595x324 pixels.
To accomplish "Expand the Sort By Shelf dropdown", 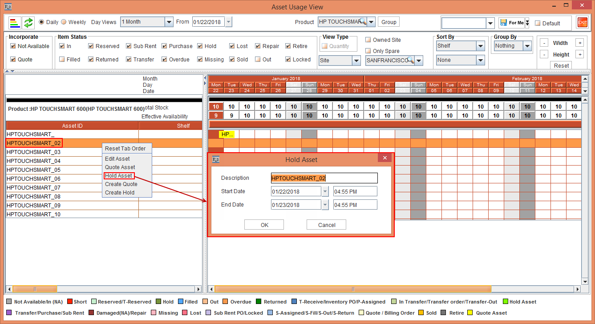I will (480, 46).
